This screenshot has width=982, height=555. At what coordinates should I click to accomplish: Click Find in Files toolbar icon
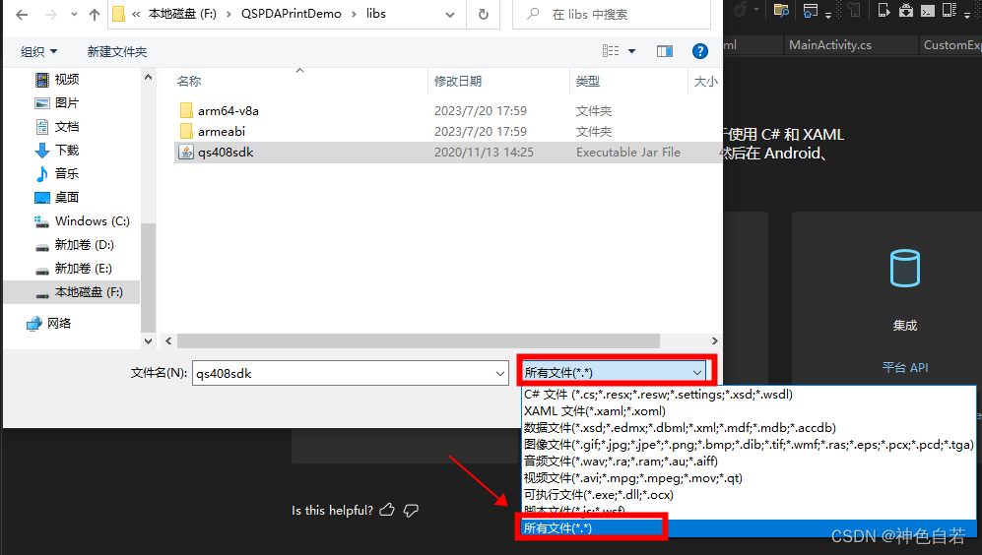781,10
